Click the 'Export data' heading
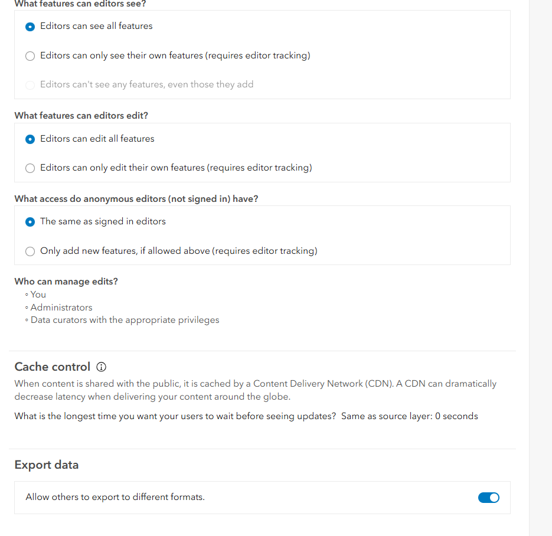552x536 pixels. [47, 465]
